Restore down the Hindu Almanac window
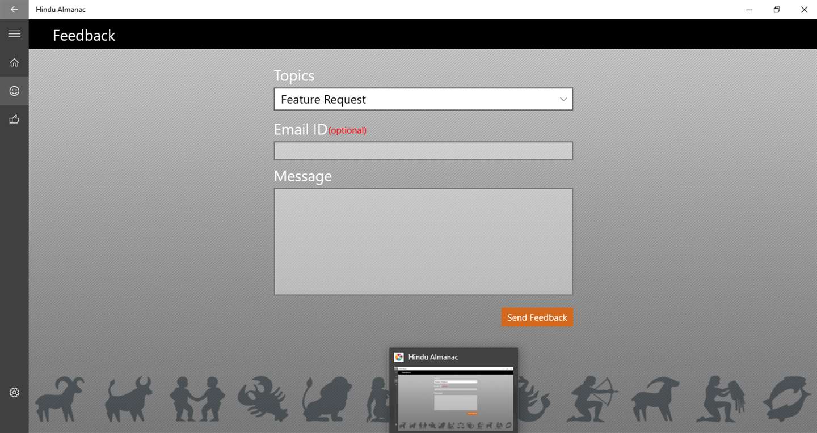This screenshot has width=817, height=433. click(x=777, y=10)
